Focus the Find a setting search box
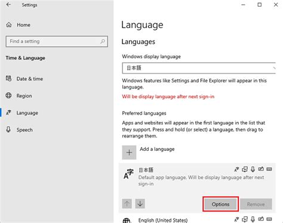 (57, 41)
